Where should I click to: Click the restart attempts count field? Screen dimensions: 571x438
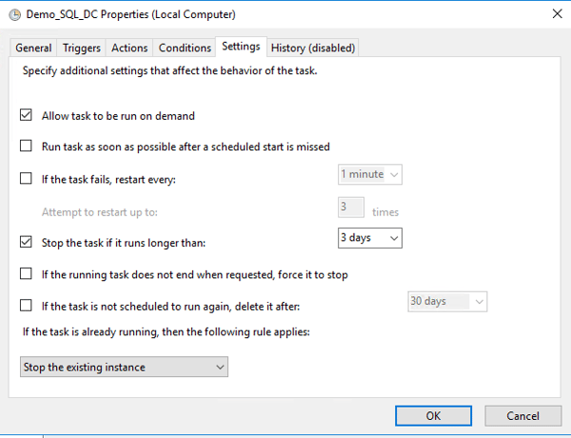click(x=351, y=209)
